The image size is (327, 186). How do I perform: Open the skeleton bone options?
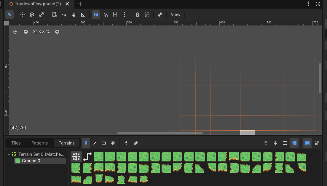160,15
